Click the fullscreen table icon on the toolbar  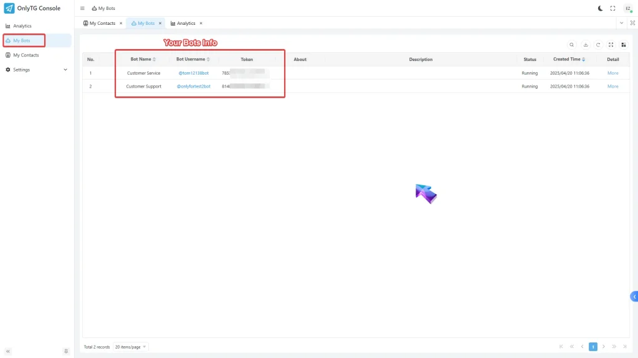tap(611, 45)
